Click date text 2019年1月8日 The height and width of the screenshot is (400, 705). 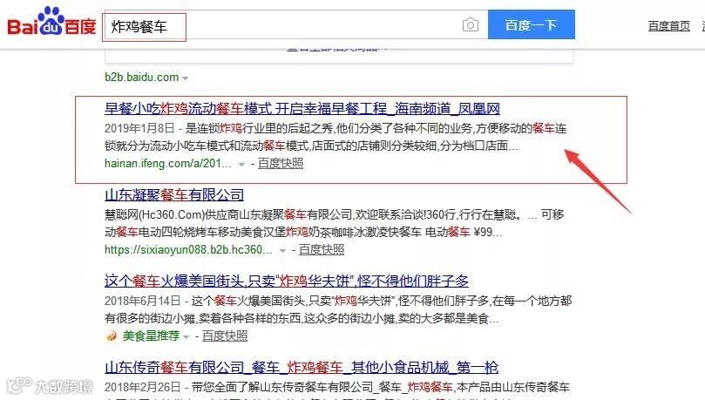(x=139, y=128)
